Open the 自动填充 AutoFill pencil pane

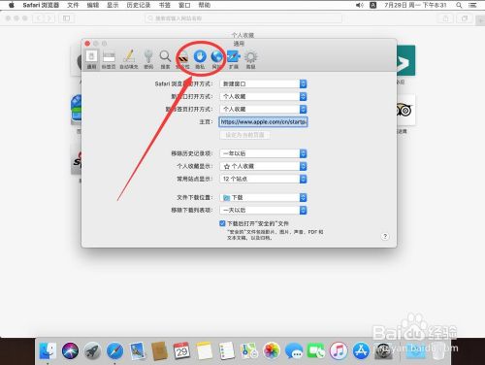click(x=129, y=59)
